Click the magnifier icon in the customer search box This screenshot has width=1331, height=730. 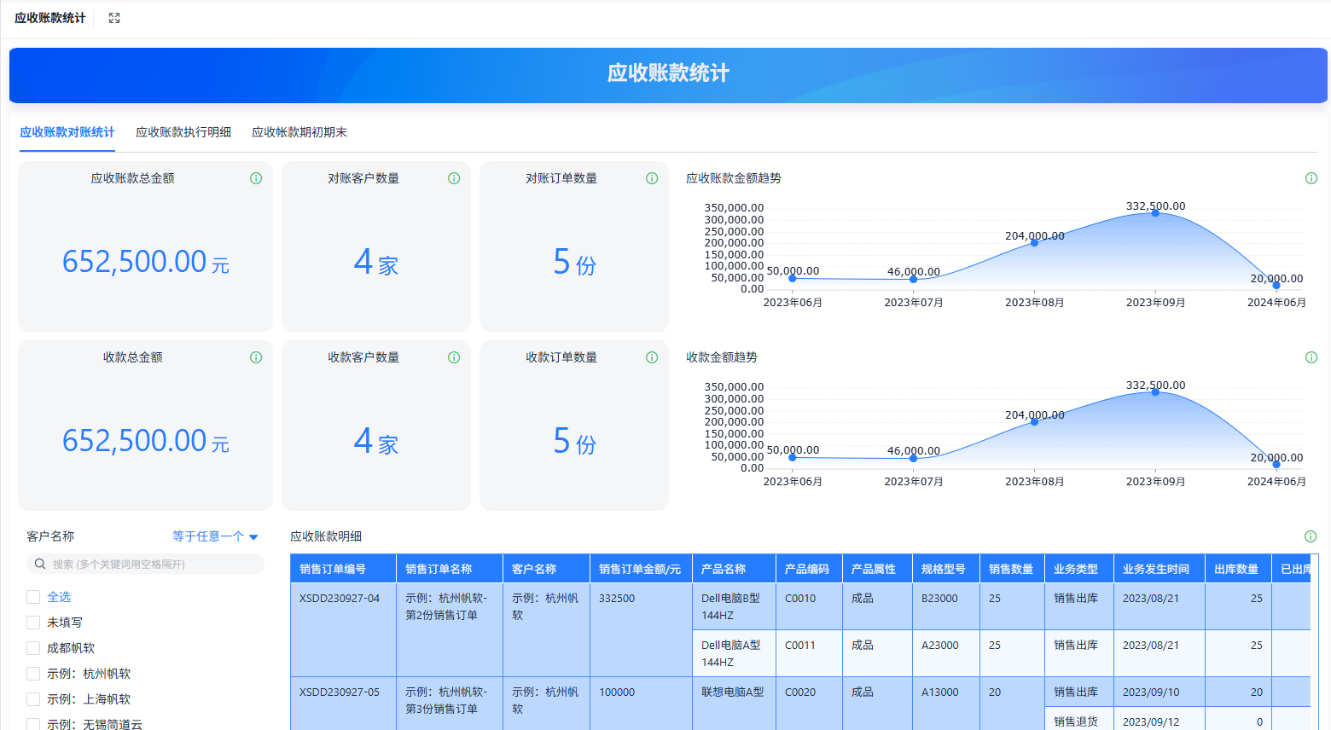(40, 563)
